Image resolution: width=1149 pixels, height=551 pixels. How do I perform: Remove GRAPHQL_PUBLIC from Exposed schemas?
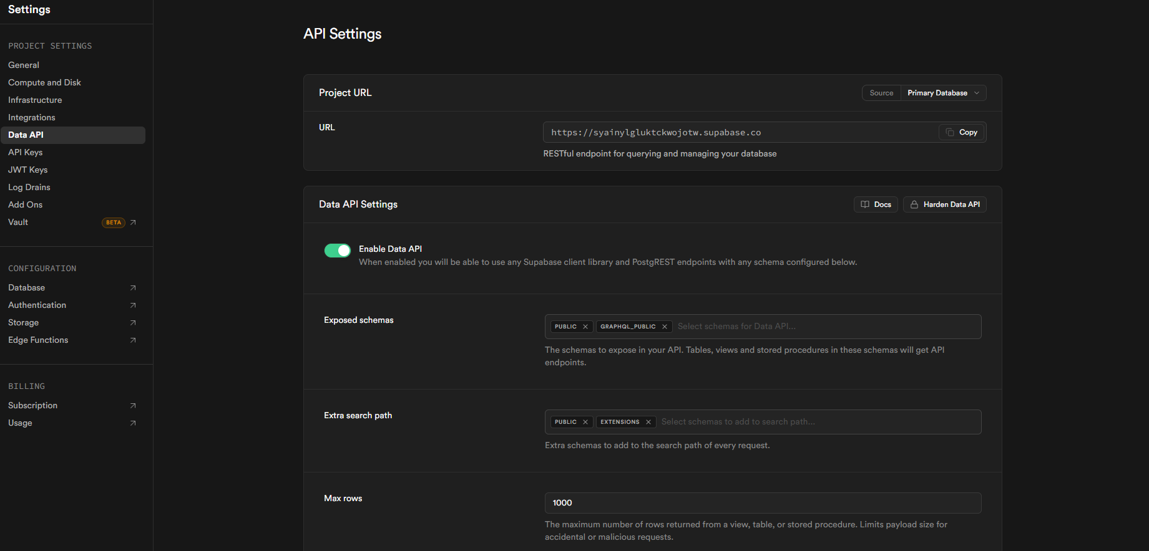(x=664, y=327)
